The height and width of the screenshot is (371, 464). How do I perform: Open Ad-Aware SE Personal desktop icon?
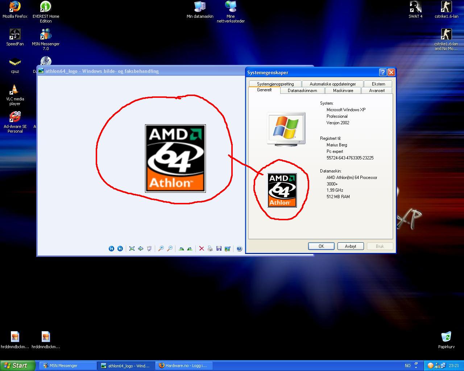pos(15,122)
